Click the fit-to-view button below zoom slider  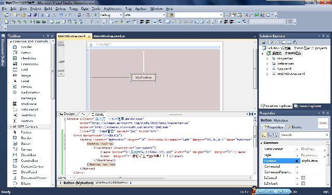pyautogui.click(x=61, y=74)
